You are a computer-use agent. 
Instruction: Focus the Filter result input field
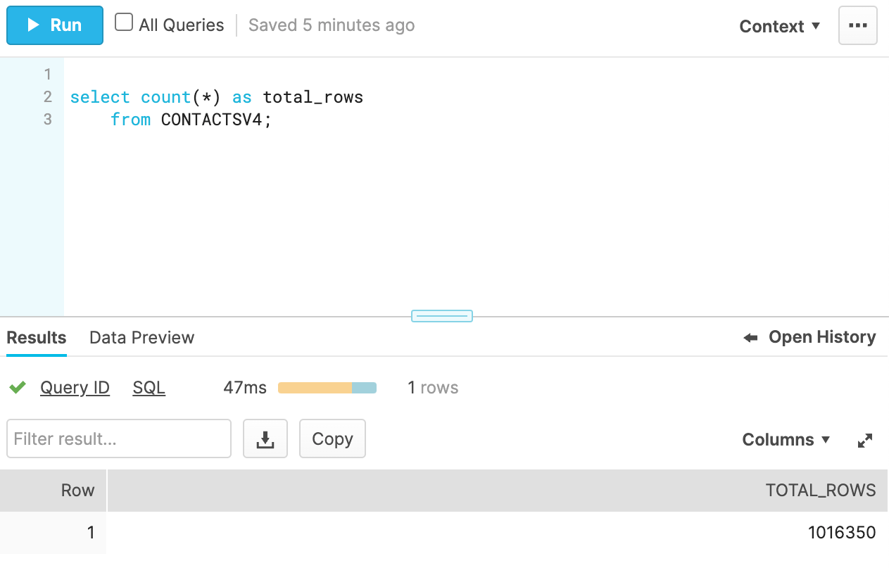tap(119, 439)
